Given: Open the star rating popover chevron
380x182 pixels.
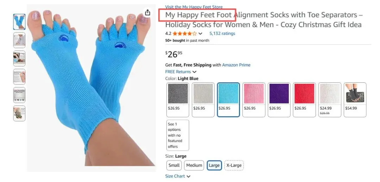Looking at the screenshot, I should (x=200, y=34).
